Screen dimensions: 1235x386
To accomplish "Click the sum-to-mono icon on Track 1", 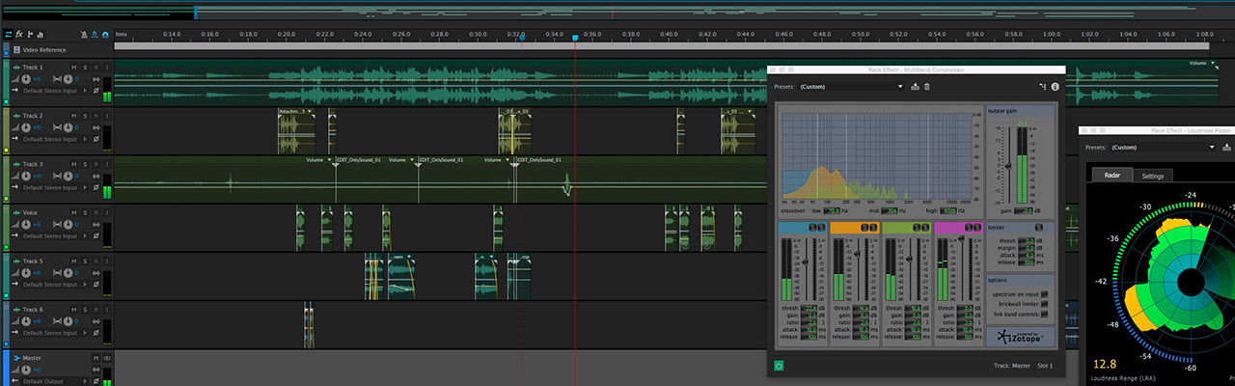I will pyautogui.click(x=96, y=79).
